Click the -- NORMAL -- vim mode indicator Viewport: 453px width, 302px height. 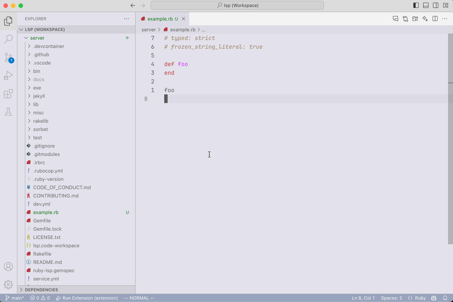139,298
